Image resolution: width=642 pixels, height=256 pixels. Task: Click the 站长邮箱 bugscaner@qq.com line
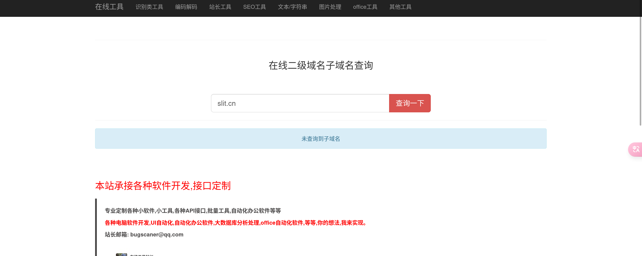click(144, 235)
